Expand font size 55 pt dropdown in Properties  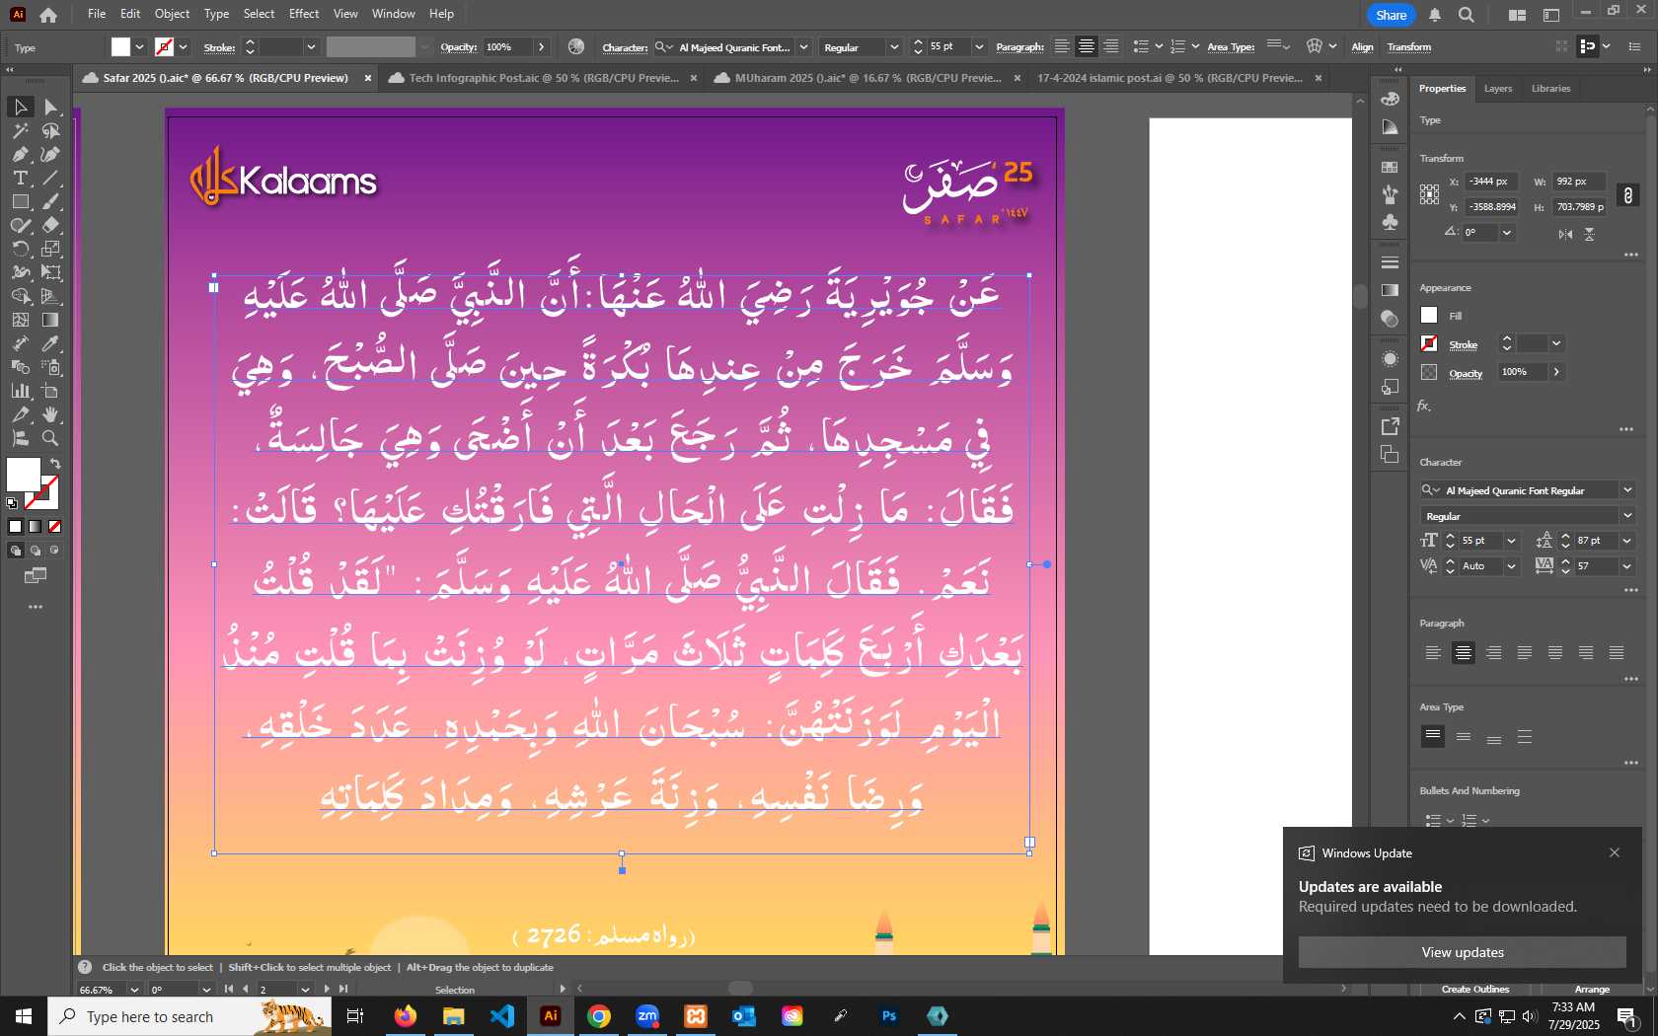(x=1511, y=541)
